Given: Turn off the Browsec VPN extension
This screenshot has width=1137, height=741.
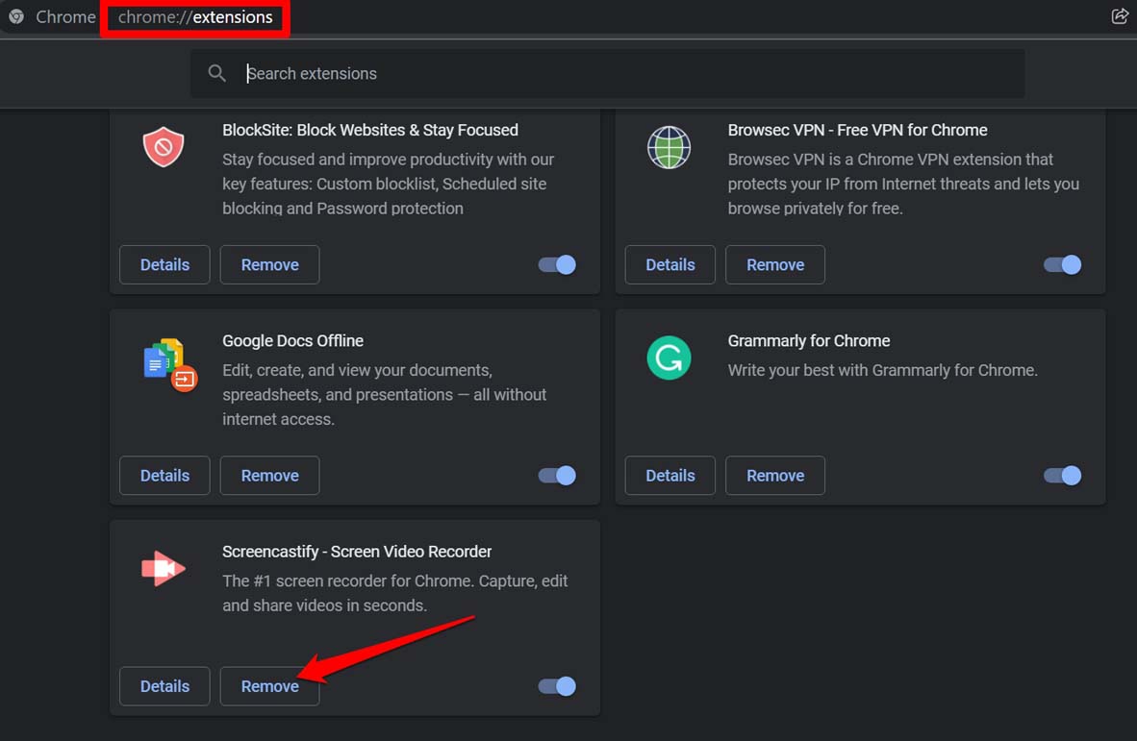Looking at the screenshot, I should 1062,264.
